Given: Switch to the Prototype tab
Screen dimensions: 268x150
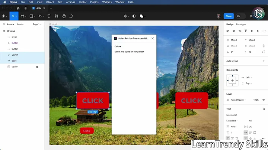Looking at the screenshot, I should 241,24.
